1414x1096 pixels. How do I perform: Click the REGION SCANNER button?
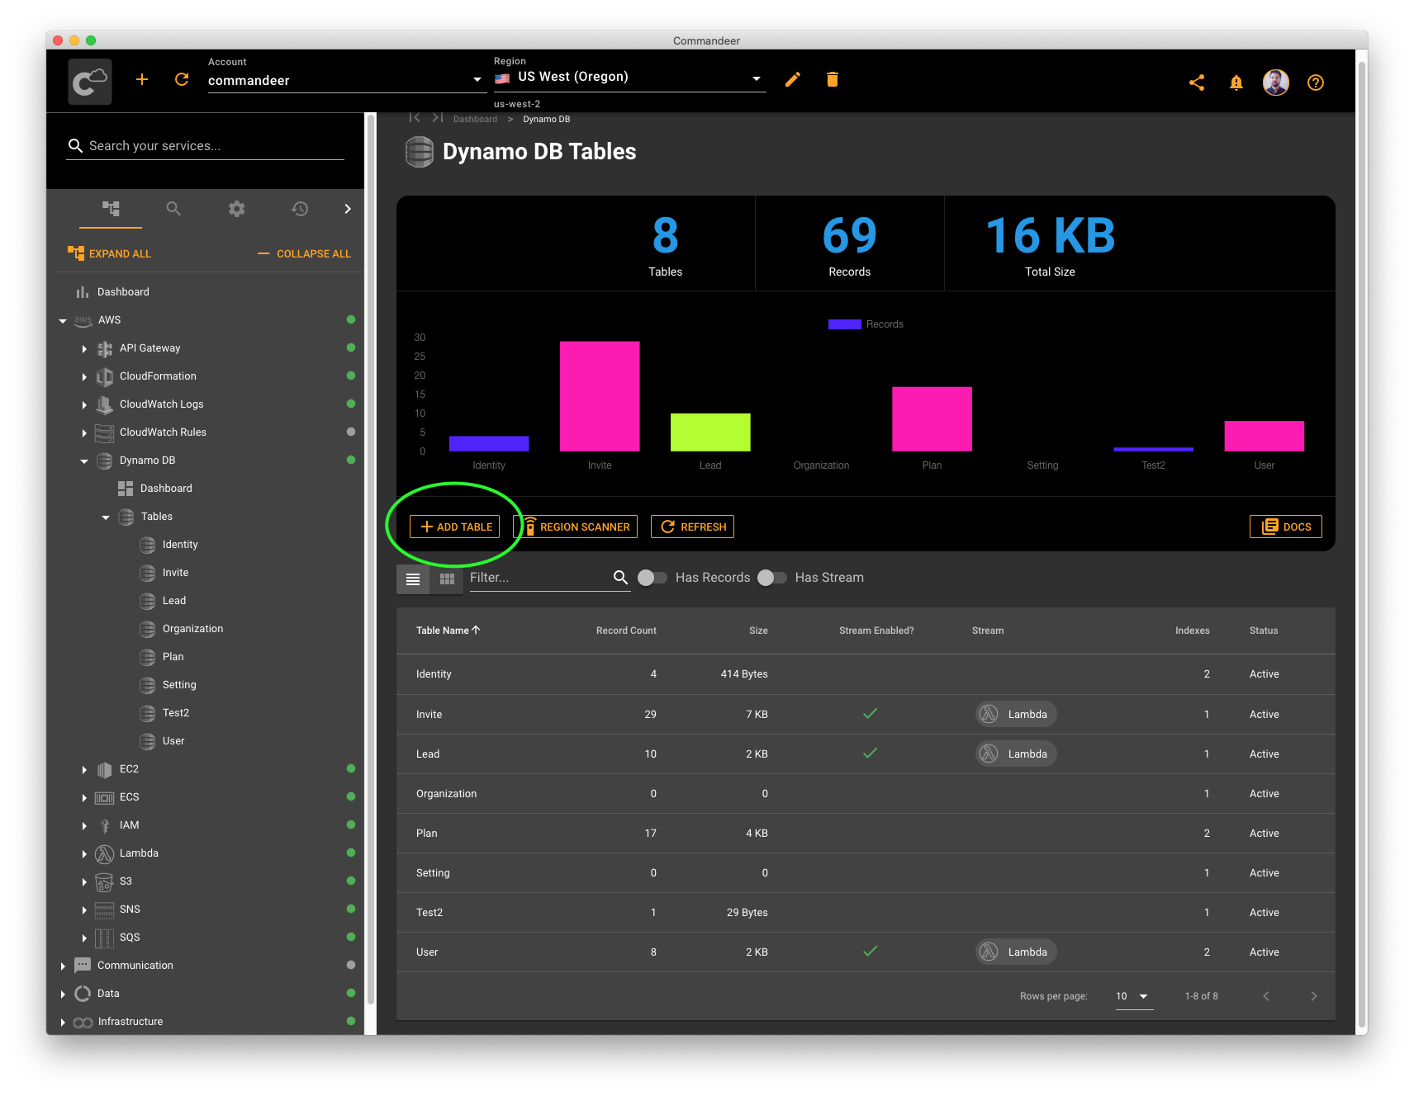[576, 527]
